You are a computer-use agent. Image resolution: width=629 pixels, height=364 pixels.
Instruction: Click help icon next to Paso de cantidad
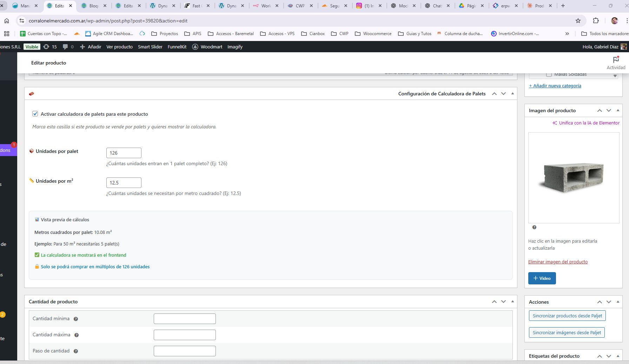[x=75, y=351]
